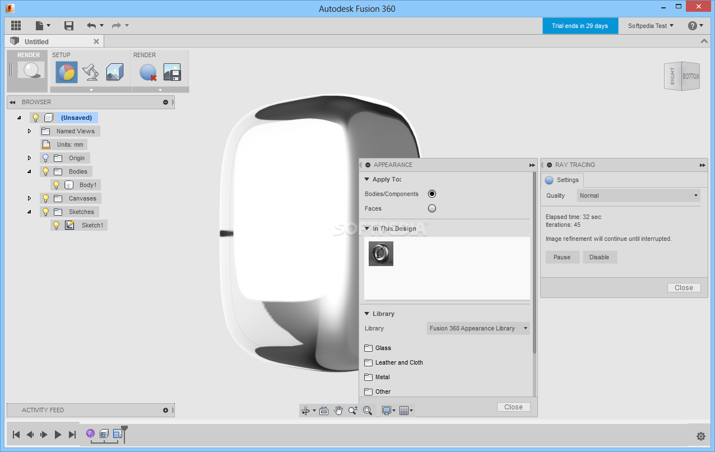Toggle visibility bulb for Sketches folder

coord(46,212)
